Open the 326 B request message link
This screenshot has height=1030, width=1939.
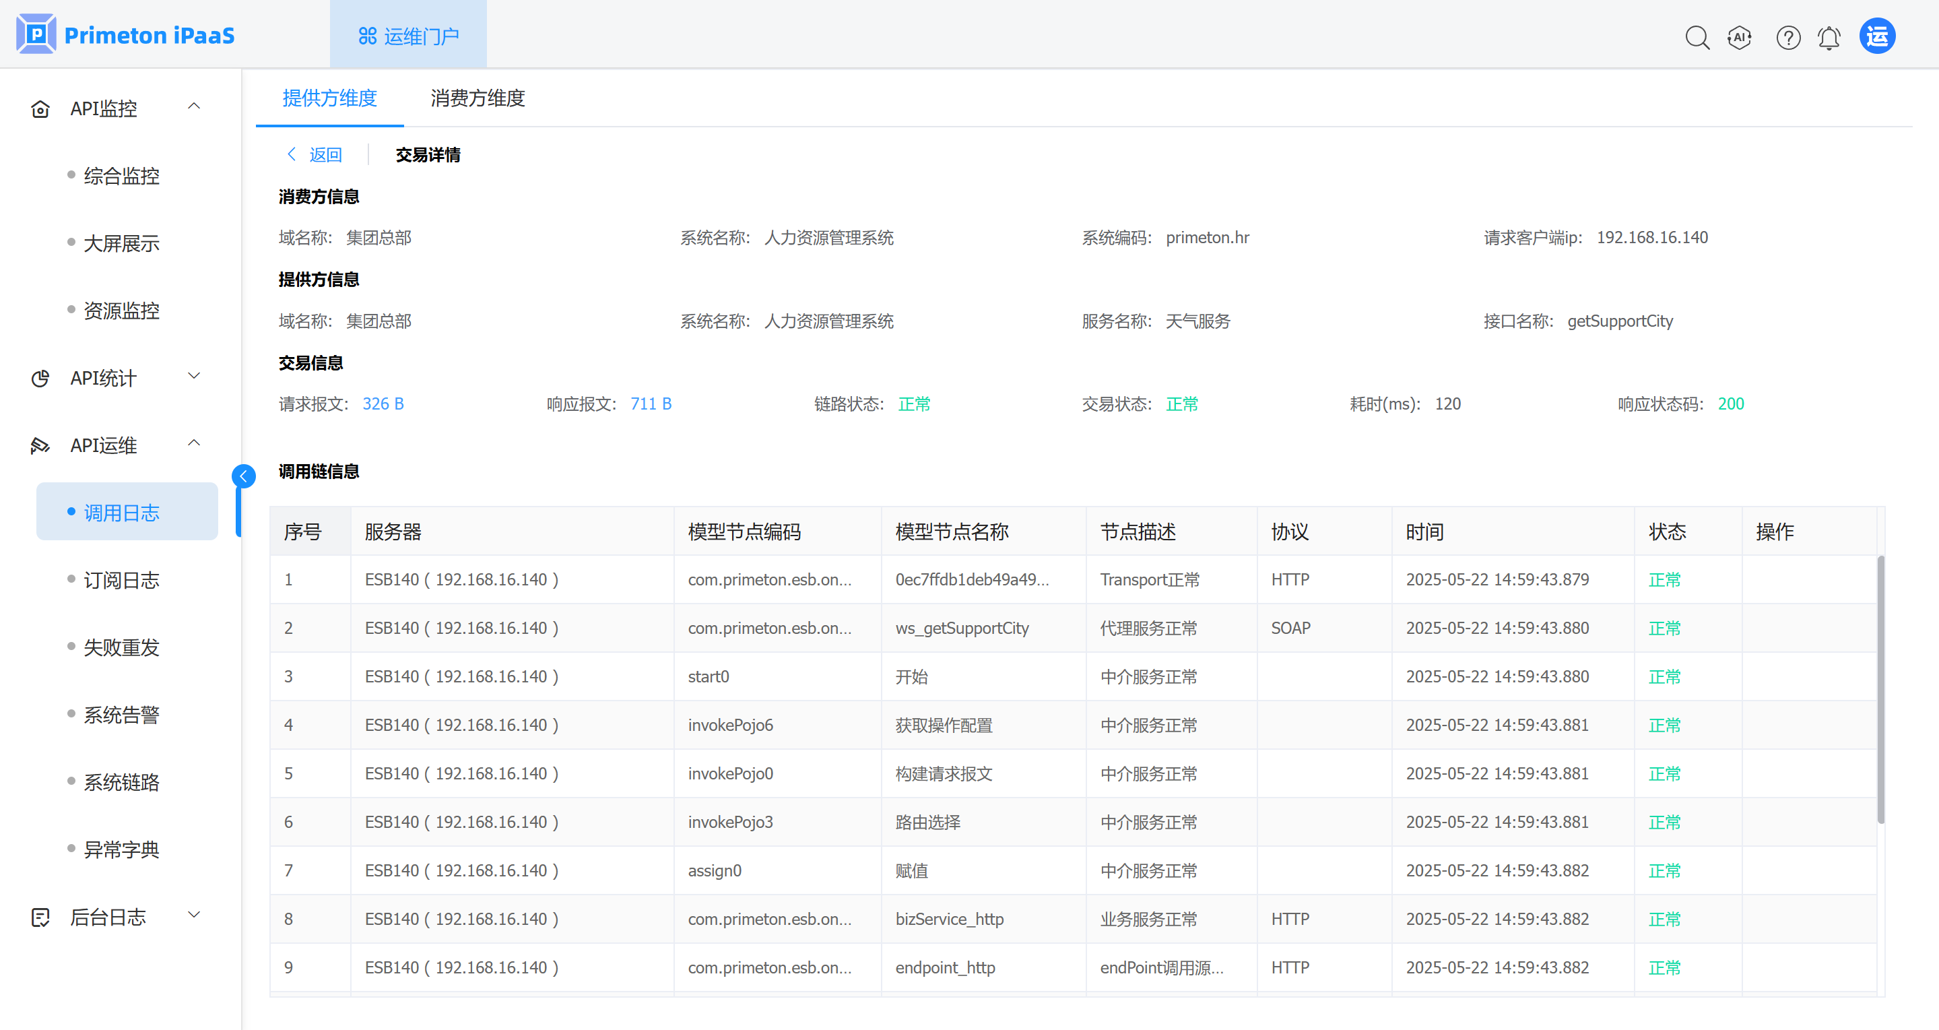coord(383,404)
